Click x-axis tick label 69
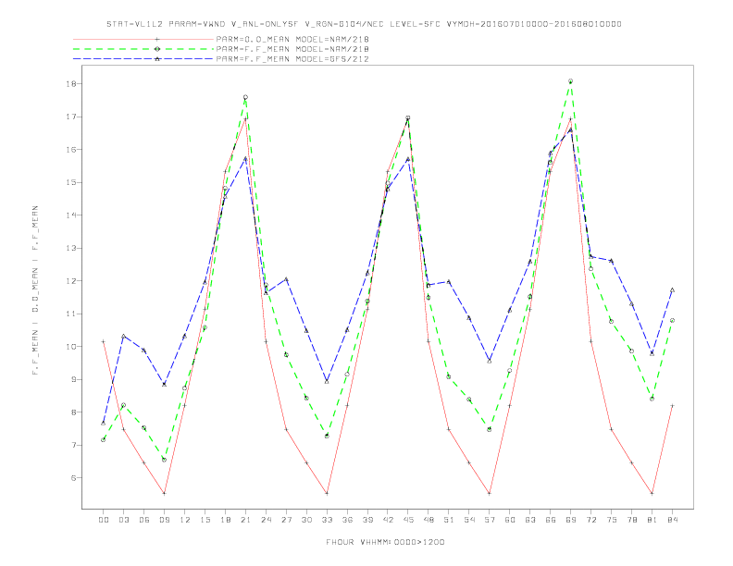Screen dimensions: 733x566 click(x=571, y=520)
